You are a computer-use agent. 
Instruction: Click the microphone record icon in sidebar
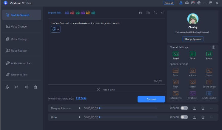coord(7,87)
